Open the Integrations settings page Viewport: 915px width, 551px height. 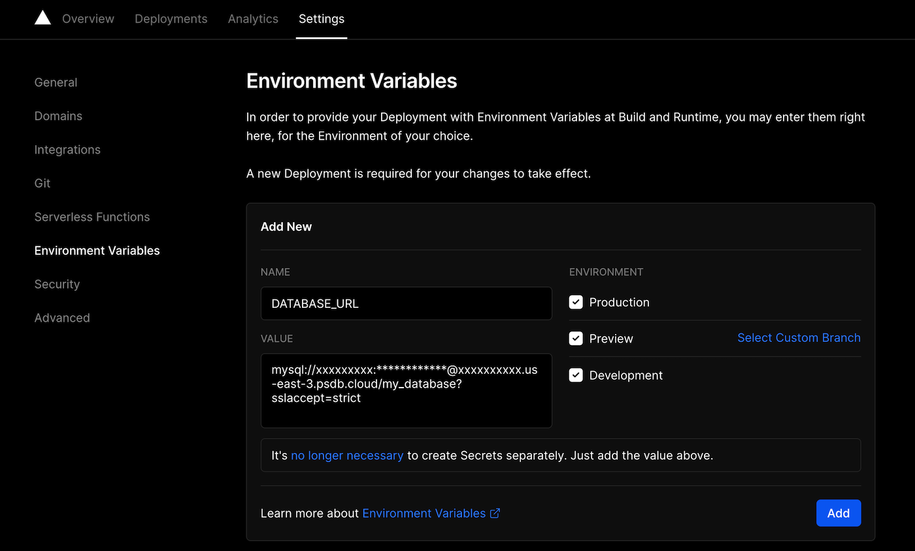pyautogui.click(x=67, y=150)
